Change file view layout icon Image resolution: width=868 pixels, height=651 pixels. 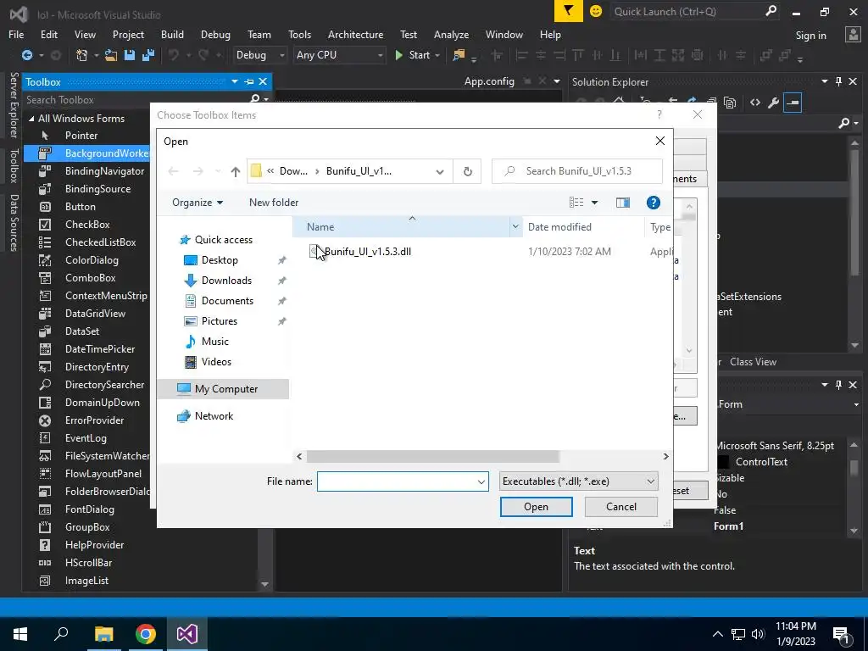pyautogui.click(x=576, y=203)
